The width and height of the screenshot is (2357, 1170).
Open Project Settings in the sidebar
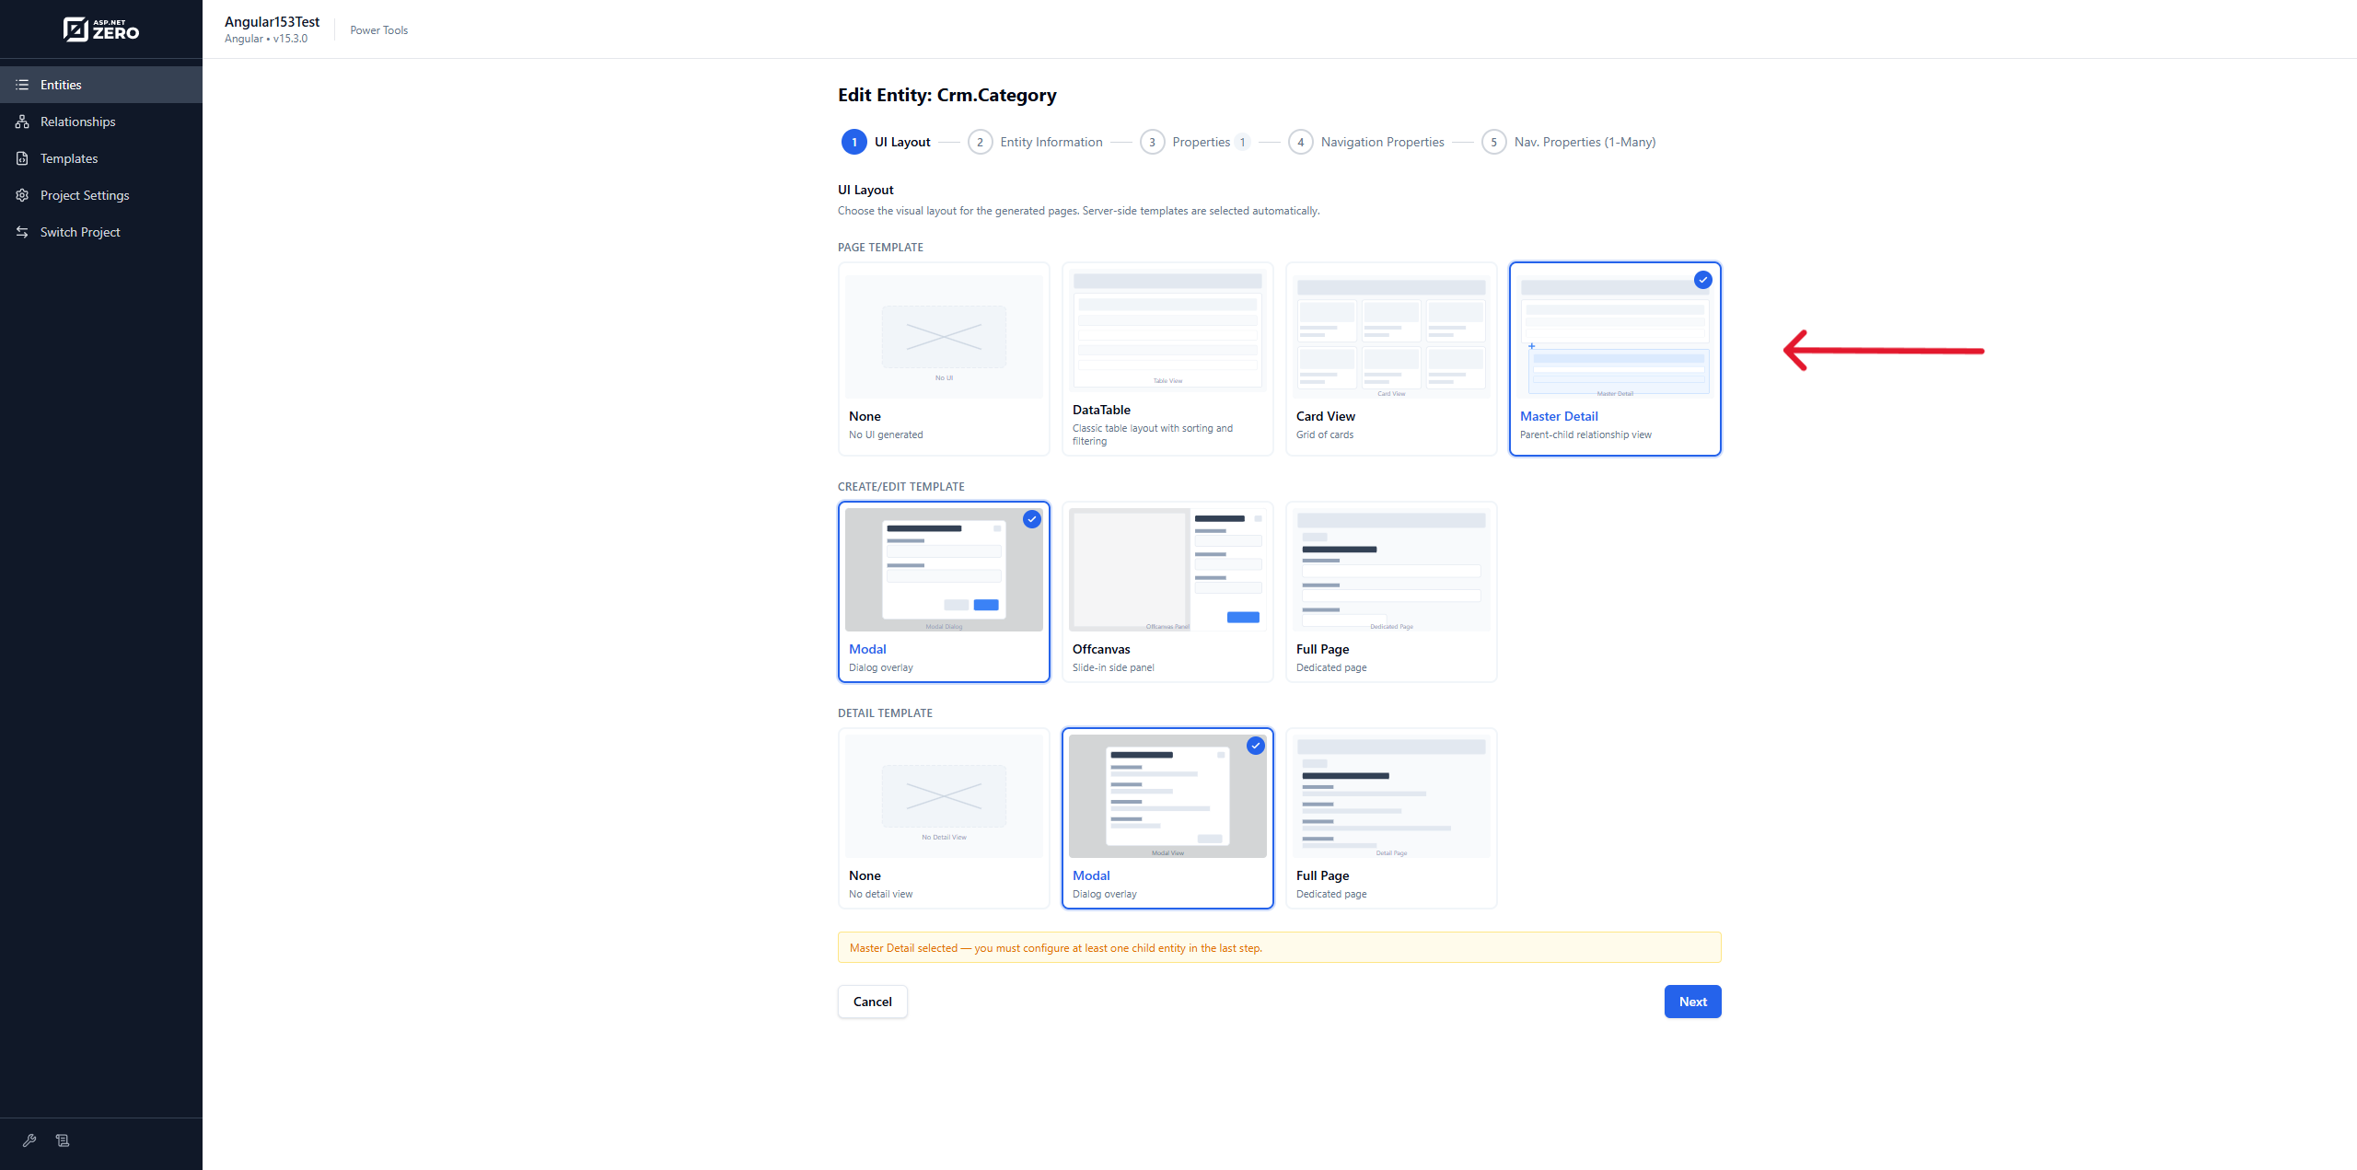[101, 195]
